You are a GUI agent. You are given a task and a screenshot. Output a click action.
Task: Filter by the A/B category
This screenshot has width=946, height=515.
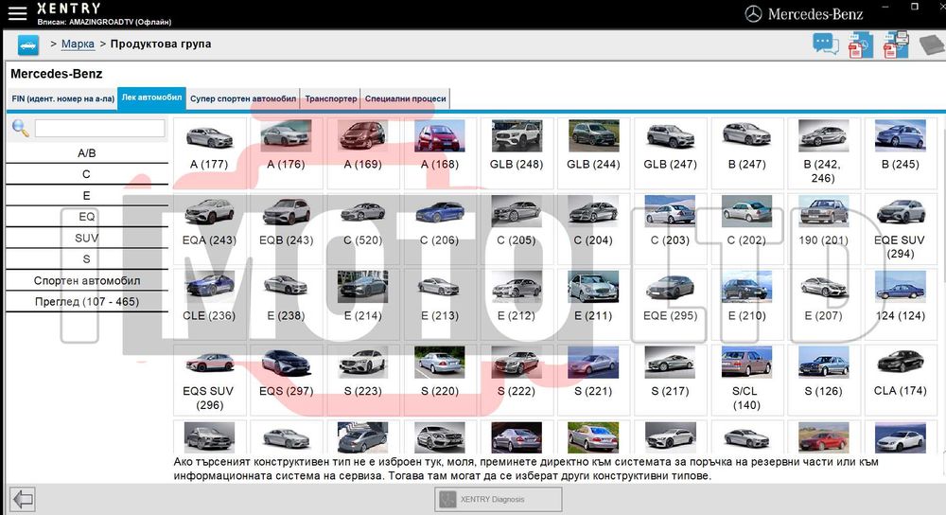click(87, 153)
